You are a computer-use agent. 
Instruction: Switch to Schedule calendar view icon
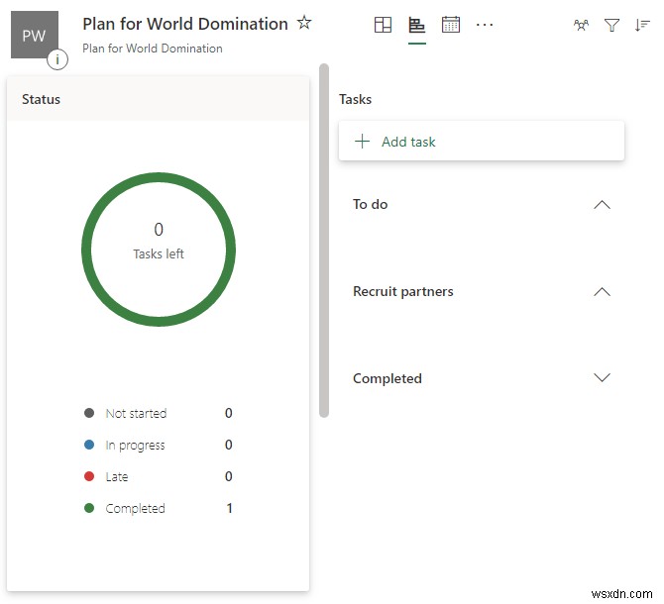pyautogui.click(x=451, y=25)
